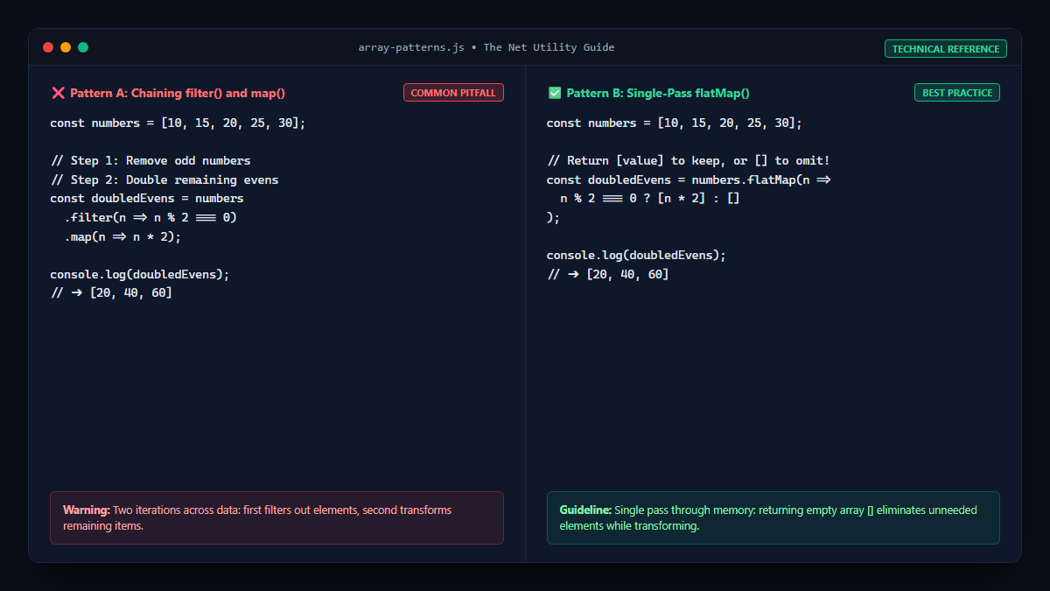Click the BEST PRACTICE badge
1050x591 pixels.
tap(957, 93)
